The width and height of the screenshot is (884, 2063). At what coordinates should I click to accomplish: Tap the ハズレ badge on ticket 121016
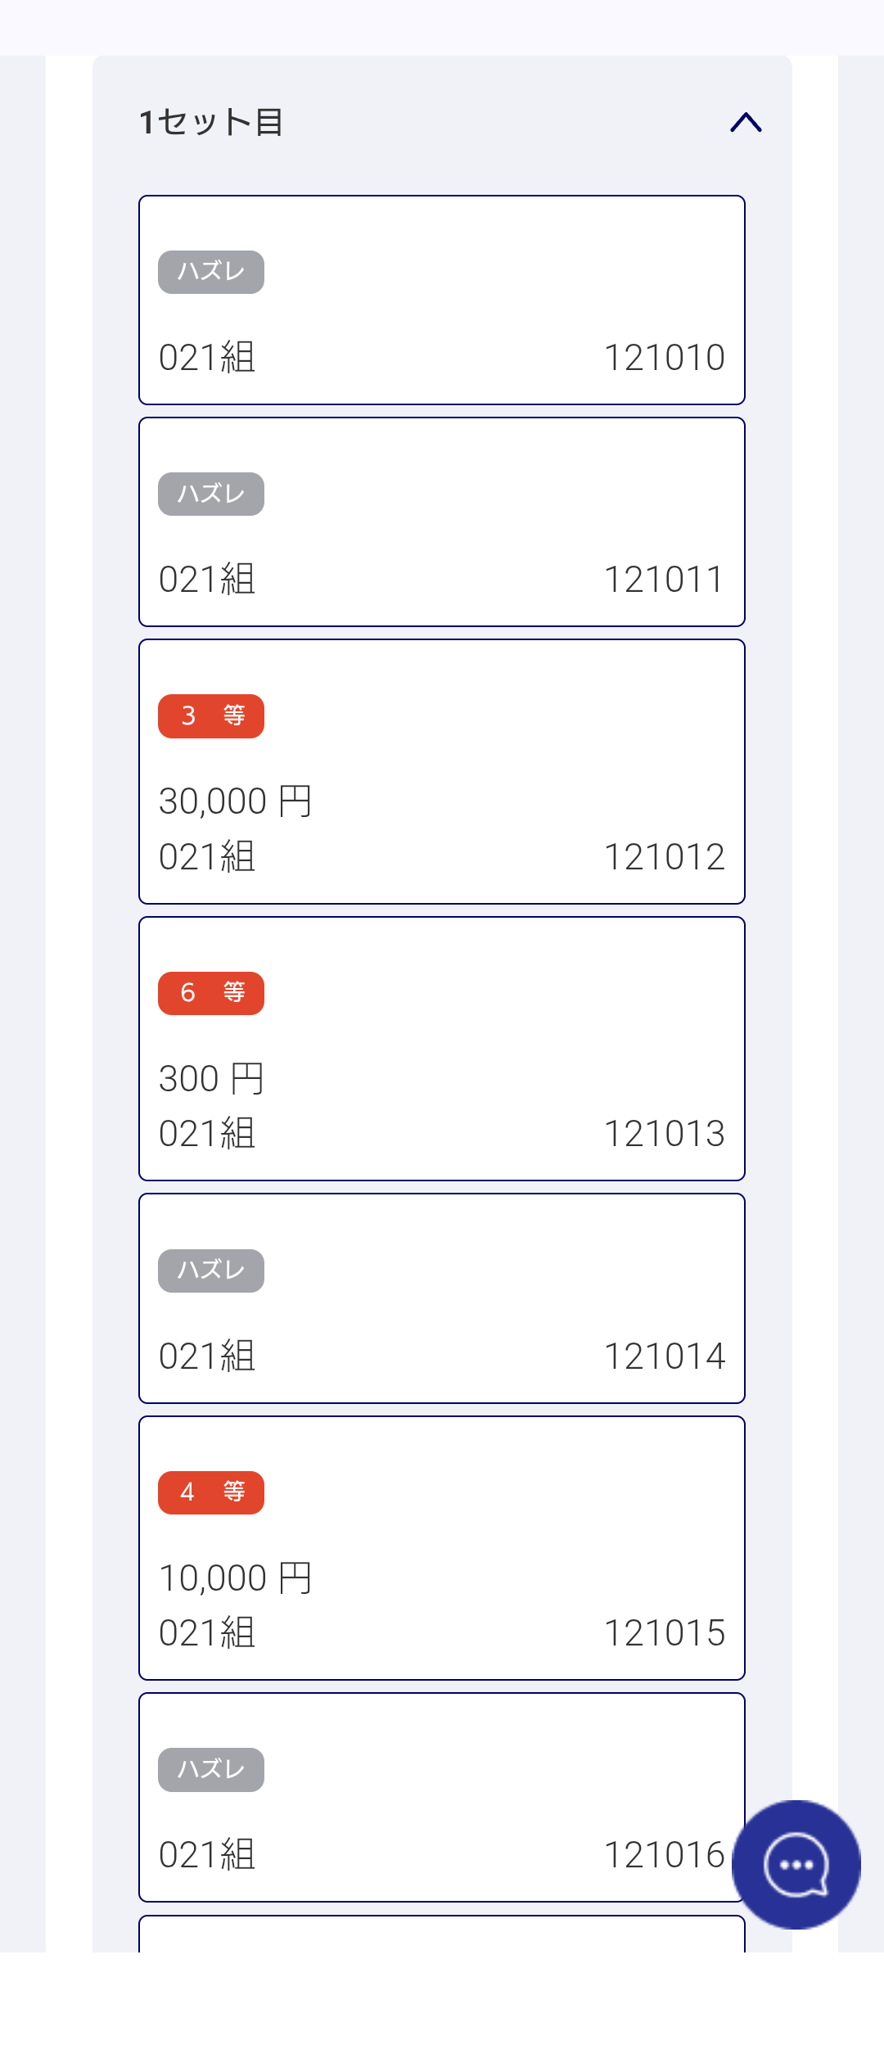point(211,1770)
